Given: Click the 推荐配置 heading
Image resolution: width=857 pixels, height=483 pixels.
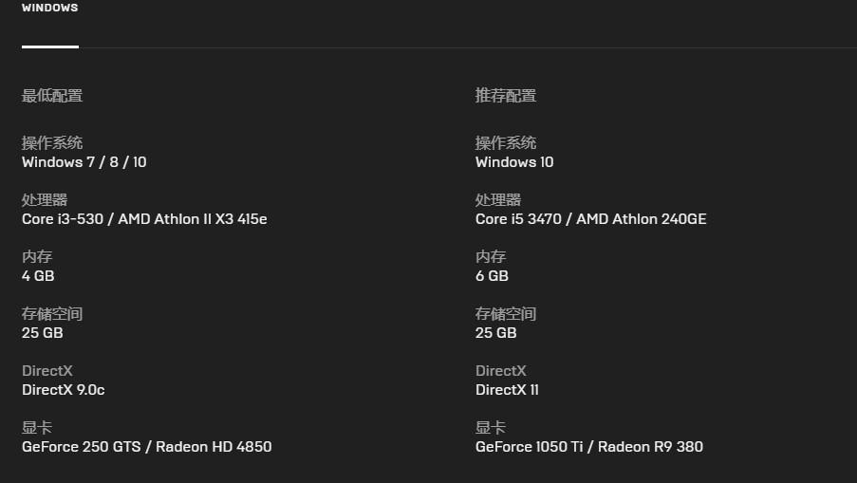Looking at the screenshot, I should pos(506,96).
